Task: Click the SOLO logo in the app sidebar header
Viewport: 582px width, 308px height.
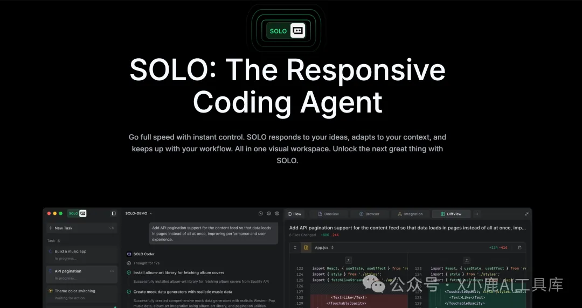Action: [x=77, y=213]
